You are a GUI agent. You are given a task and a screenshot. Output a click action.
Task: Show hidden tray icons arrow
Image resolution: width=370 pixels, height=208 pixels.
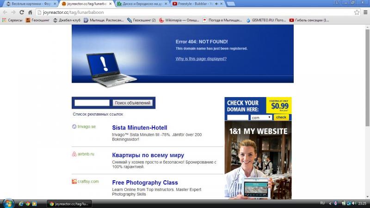click(x=330, y=203)
